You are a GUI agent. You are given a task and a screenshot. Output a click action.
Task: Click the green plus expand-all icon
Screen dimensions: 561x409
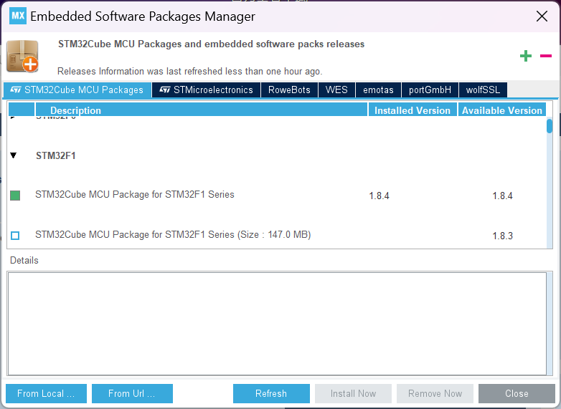point(526,56)
